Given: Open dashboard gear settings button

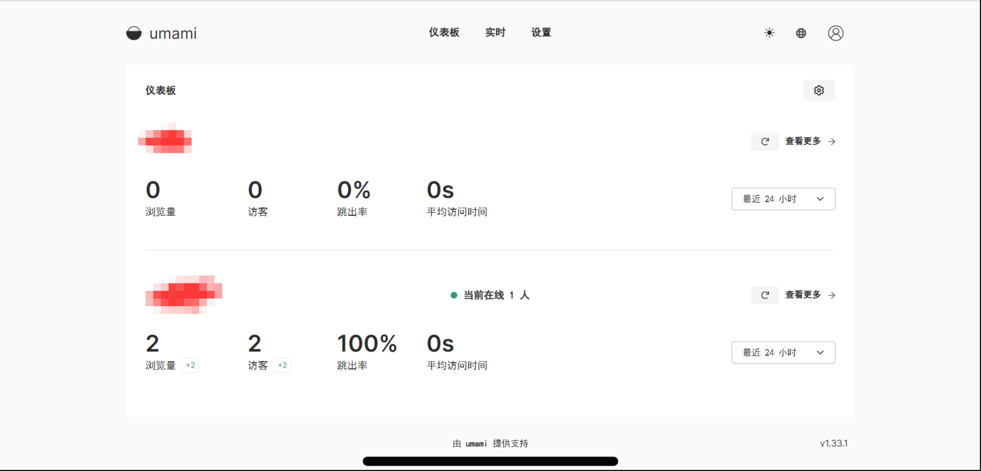Looking at the screenshot, I should [819, 90].
